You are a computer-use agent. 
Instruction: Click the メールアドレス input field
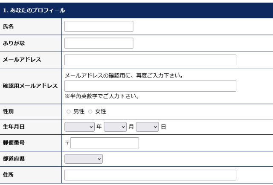point(150,60)
